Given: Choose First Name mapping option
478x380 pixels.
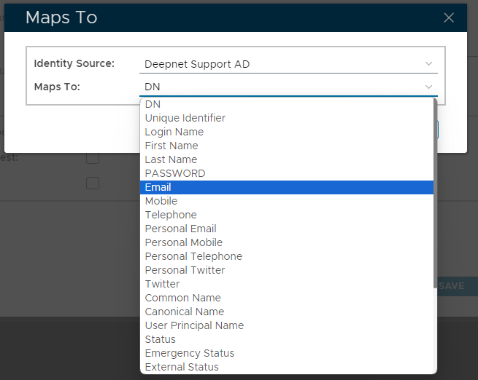Looking at the screenshot, I should point(171,146).
